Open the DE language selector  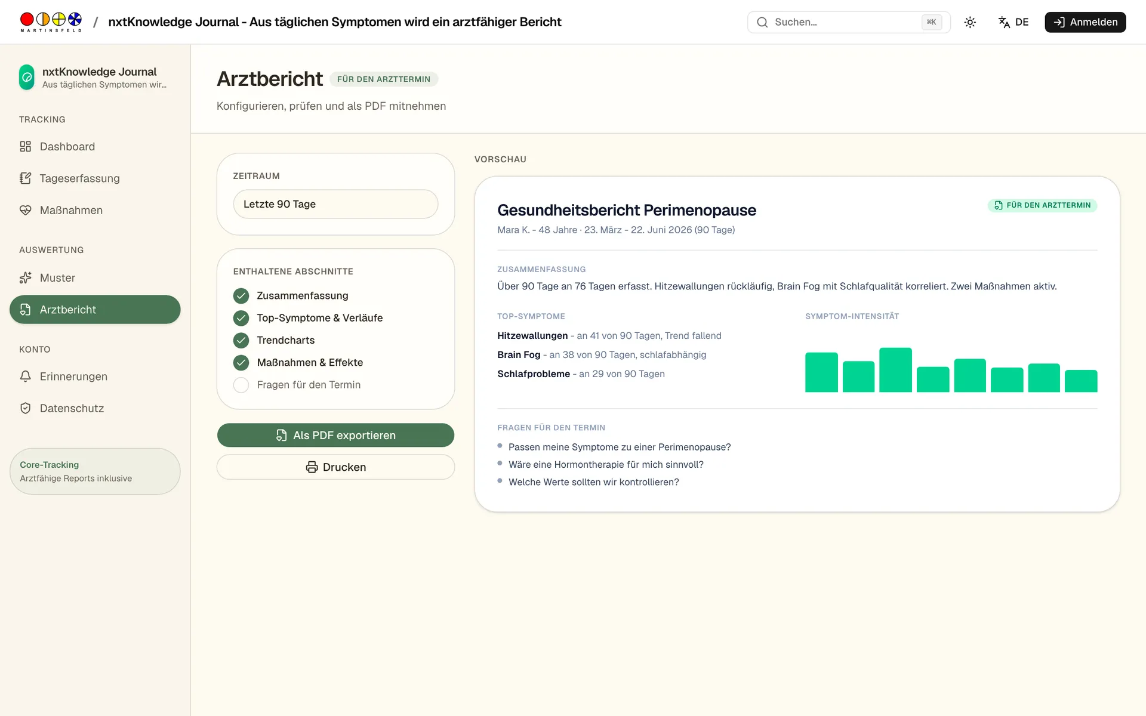click(x=1013, y=22)
